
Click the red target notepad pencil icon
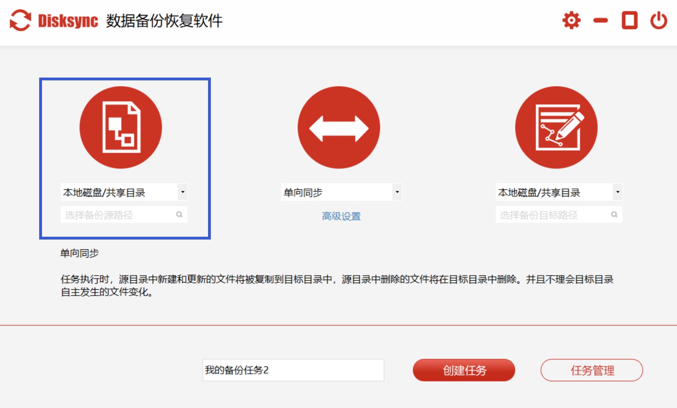[556, 127]
